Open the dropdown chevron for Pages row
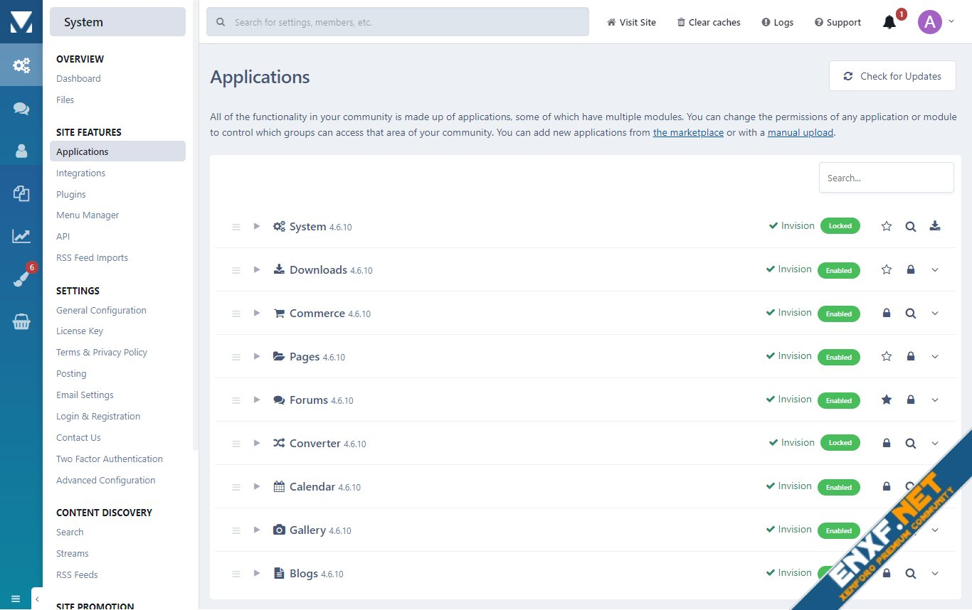The width and height of the screenshot is (972, 610). 935,356
